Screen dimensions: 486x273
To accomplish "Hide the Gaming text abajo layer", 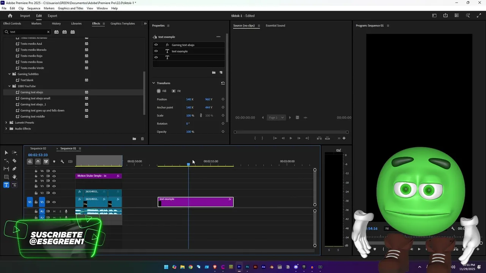I will 156,45.
